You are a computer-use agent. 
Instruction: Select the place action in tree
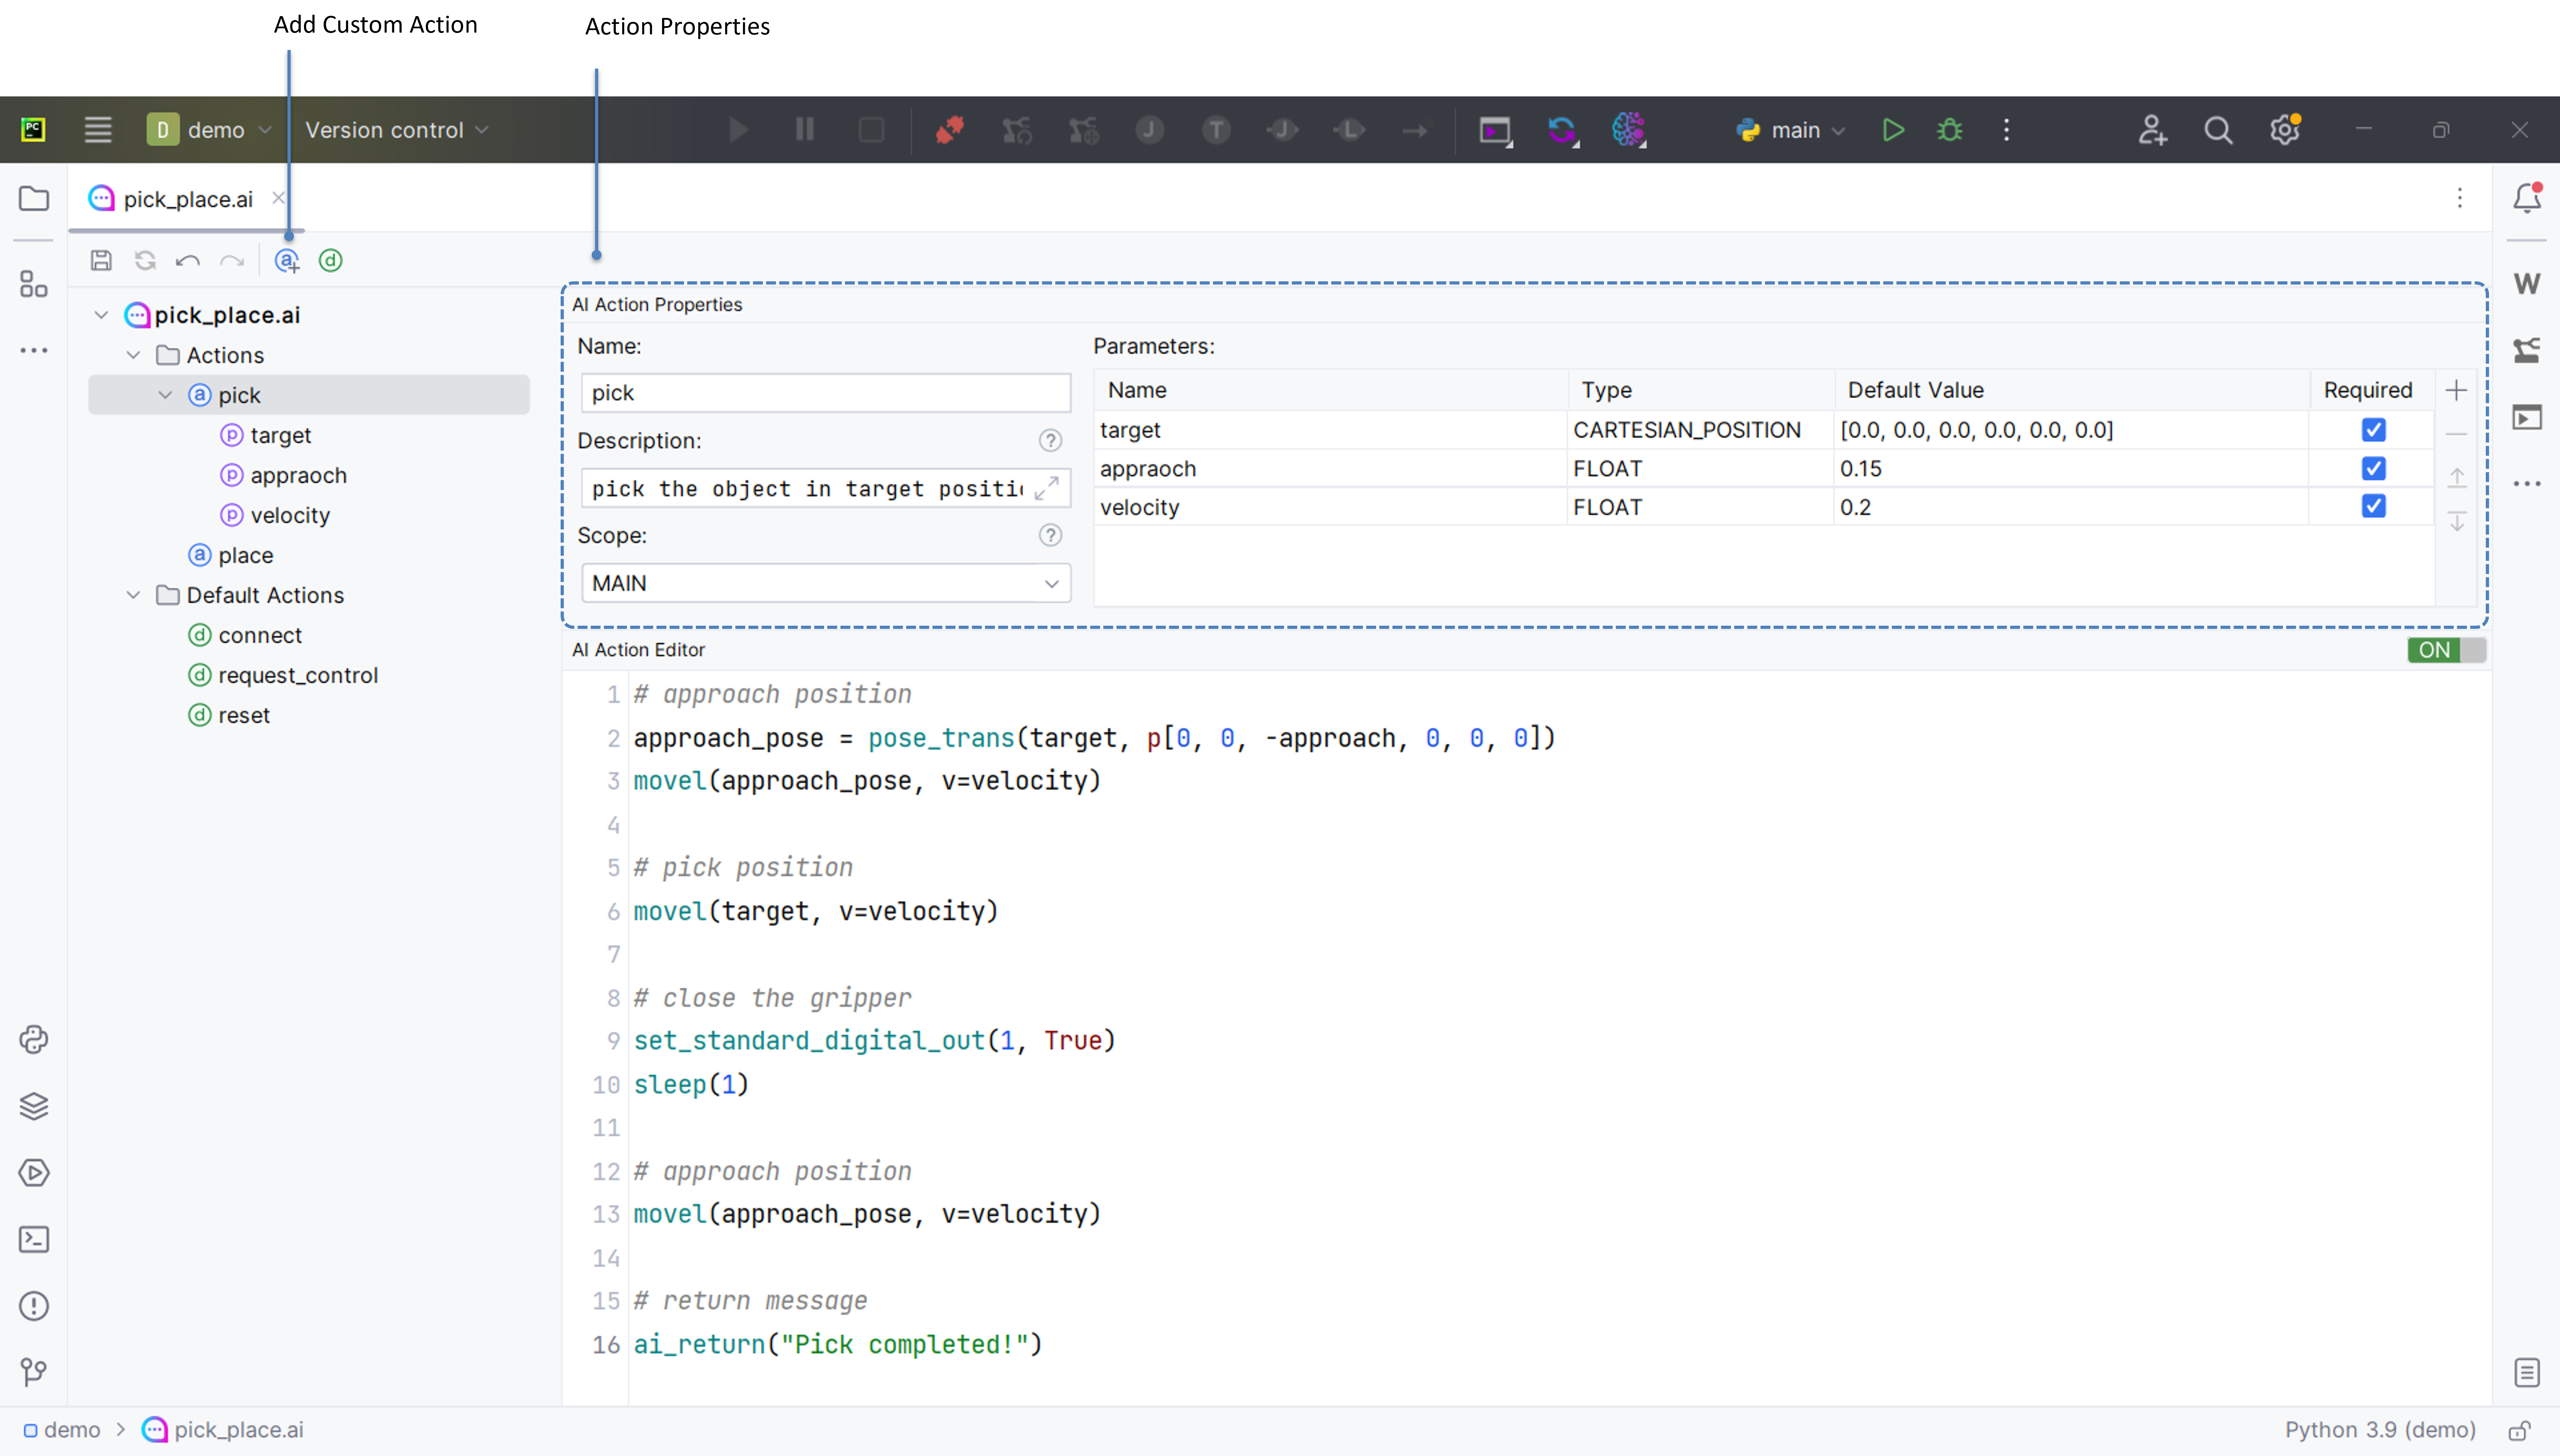click(245, 555)
